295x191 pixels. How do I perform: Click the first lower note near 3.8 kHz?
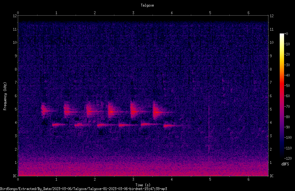[59, 125]
